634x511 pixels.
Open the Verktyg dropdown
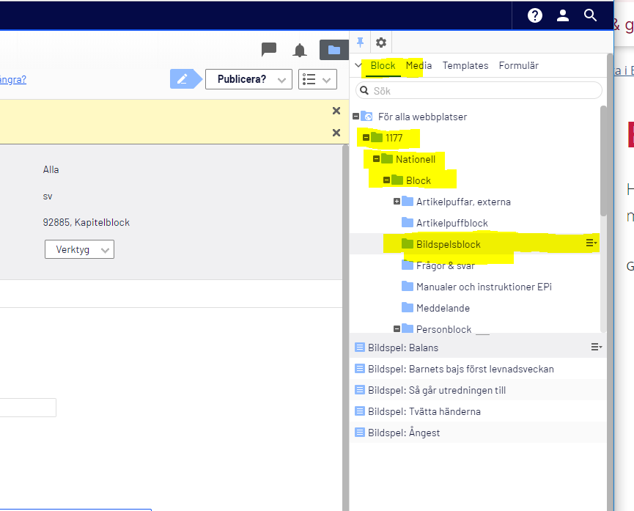(x=79, y=249)
